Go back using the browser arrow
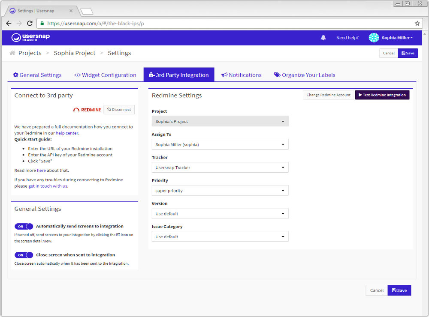Viewport: 429px width, 317px height. pos(9,24)
